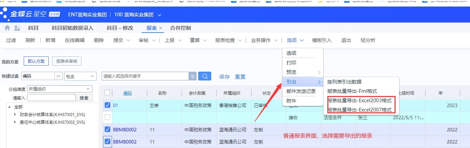Viewport: 470px width, 148px height.
Task: Switch to the 科目初始数据录入 tab
Action: pyautogui.click(x=72, y=28)
